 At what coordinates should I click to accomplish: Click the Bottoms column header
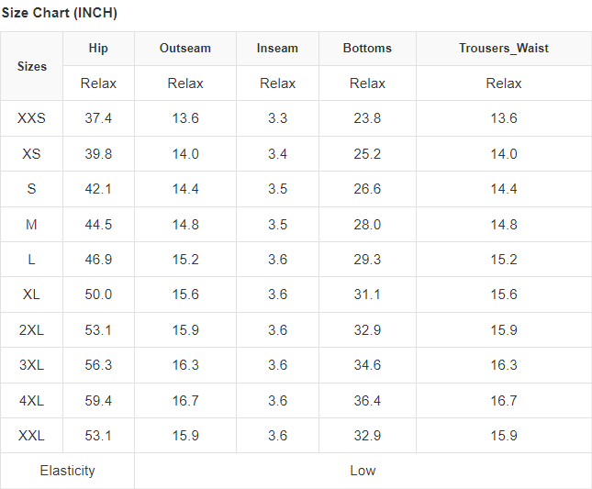point(367,48)
